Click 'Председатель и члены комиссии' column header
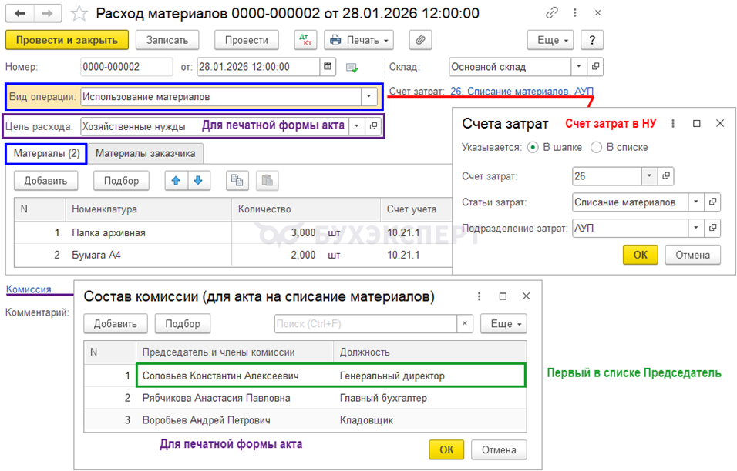Screen dimensions: 737x471 [234, 352]
